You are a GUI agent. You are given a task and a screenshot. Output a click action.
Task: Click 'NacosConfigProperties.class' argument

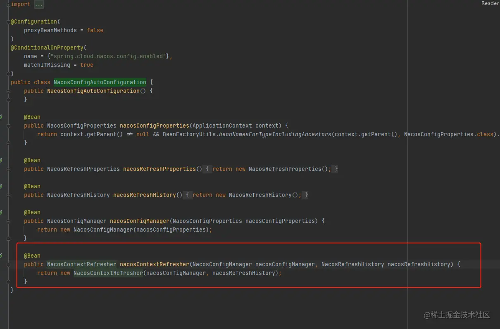(449, 134)
